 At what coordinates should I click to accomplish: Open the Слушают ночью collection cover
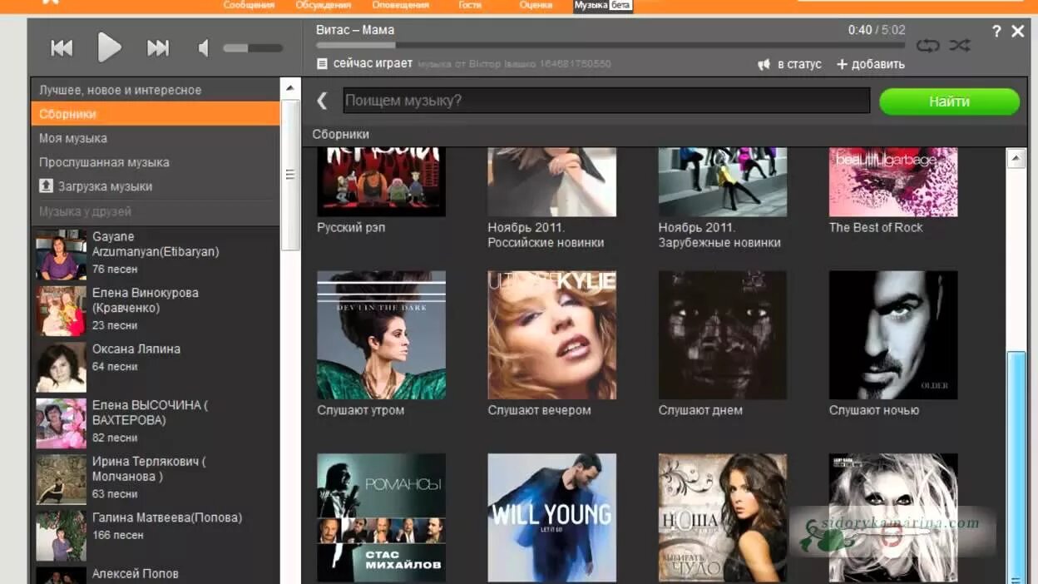[893, 335]
